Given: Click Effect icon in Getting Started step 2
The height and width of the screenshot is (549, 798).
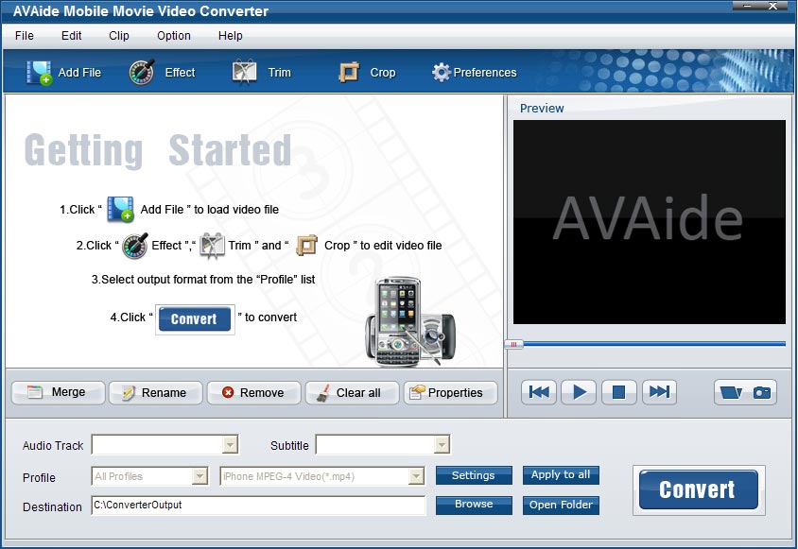Looking at the screenshot, I should click(135, 246).
